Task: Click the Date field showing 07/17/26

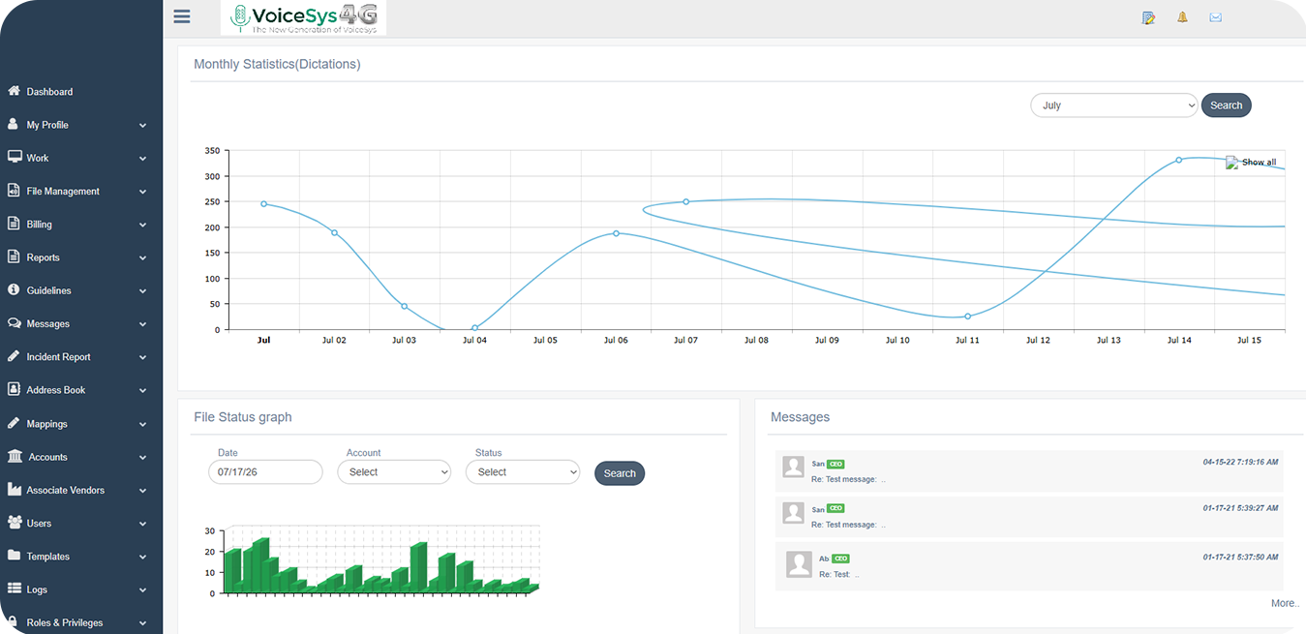Action: (x=265, y=472)
